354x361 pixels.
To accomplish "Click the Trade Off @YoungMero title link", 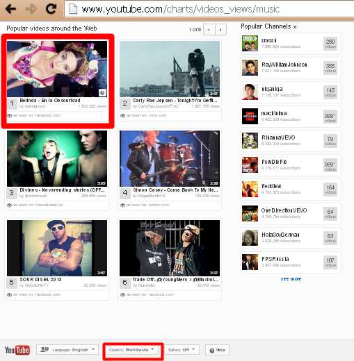I will pyautogui.click(x=175, y=280).
